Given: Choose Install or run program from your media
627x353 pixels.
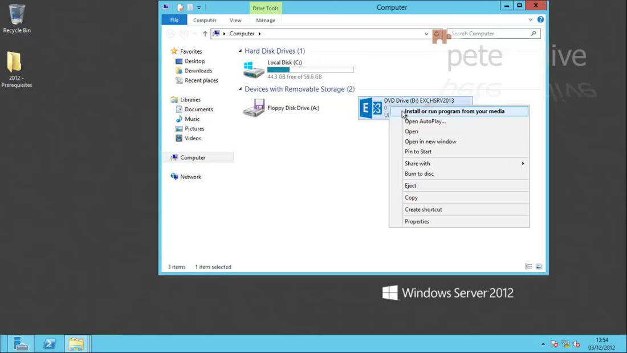Looking at the screenshot, I should click(459, 111).
